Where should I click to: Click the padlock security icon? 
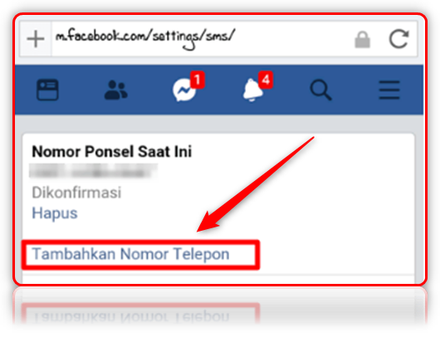coord(362,40)
